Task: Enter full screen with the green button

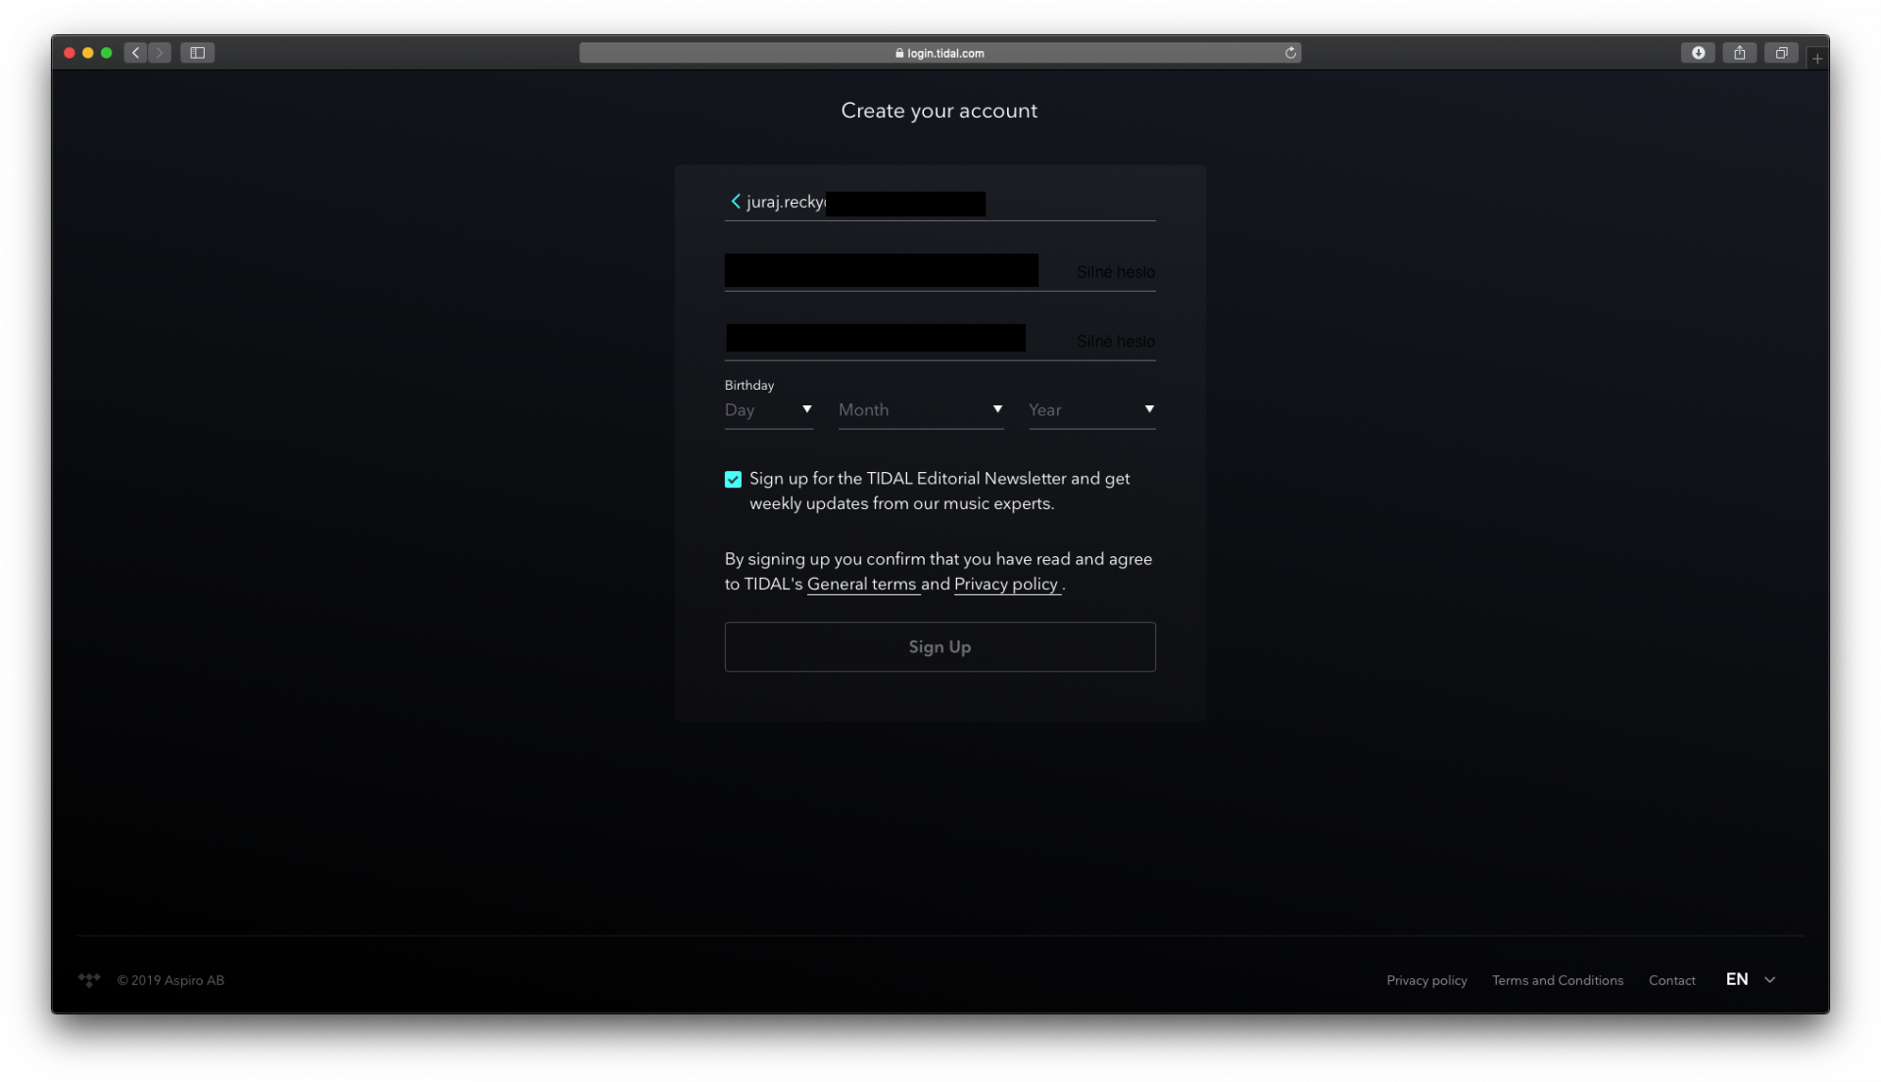Action: (x=107, y=53)
